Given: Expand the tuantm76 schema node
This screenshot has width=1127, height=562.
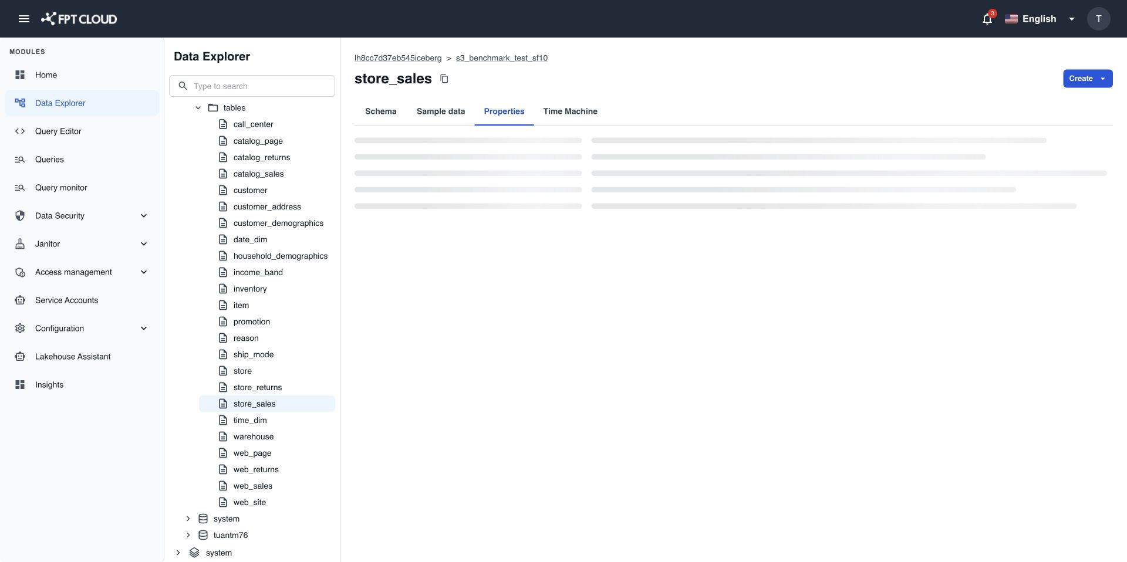Looking at the screenshot, I should coord(188,535).
